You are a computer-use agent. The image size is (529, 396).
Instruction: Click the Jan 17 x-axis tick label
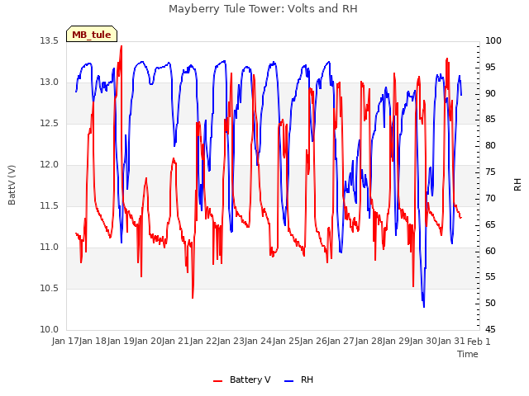[x=65, y=341]
